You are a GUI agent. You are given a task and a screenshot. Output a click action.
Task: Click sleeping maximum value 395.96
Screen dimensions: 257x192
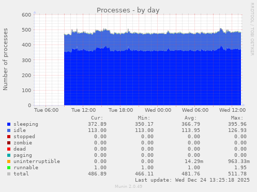[237, 124]
